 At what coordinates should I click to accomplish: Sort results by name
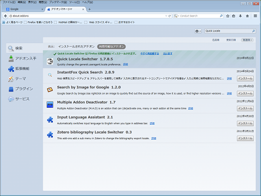click(215, 40)
